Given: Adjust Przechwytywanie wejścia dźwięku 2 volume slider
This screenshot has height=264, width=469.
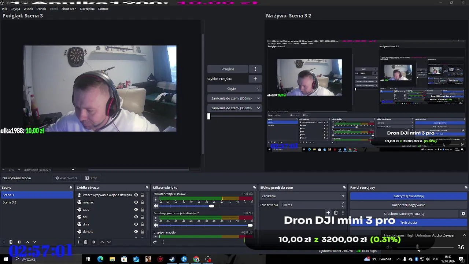Looking at the screenshot, I should coord(250,225).
